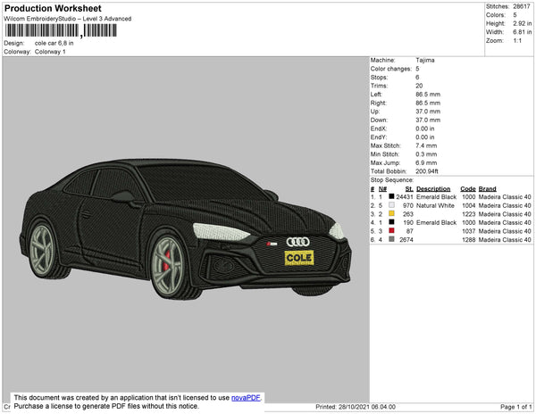This screenshot has height=414, width=536.
Task: Click the first Emerald Black swatch
Action: point(391,197)
